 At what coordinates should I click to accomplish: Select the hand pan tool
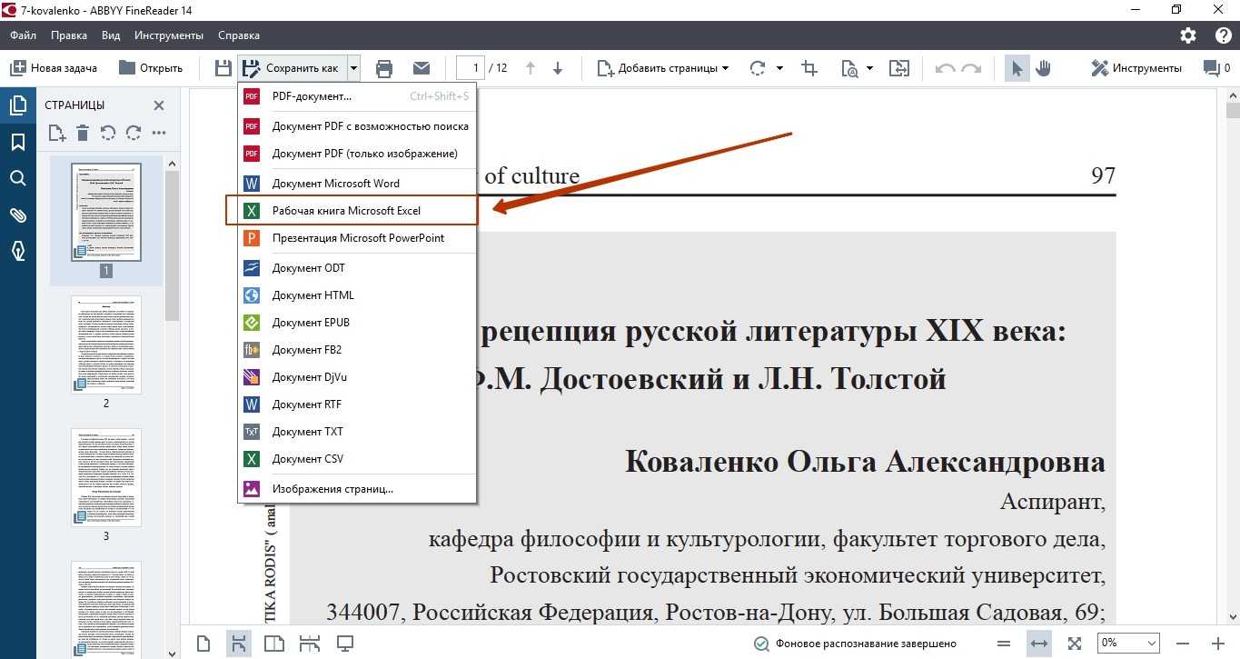coord(1043,68)
